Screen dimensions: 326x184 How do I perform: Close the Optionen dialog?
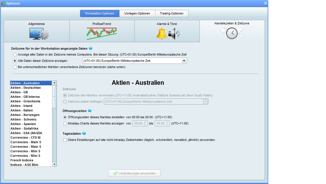click(x=265, y=3)
